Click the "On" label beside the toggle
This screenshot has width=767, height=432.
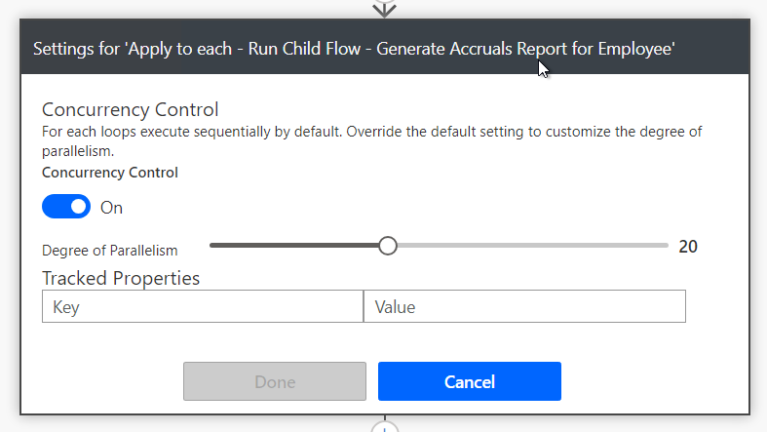tap(112, 208)
